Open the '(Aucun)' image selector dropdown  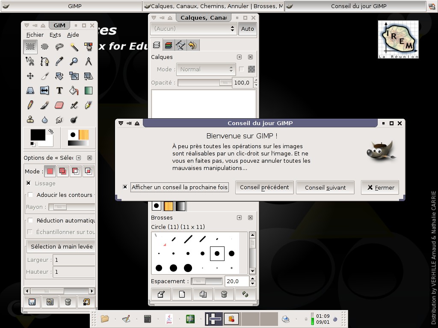[x=193, y=29]
